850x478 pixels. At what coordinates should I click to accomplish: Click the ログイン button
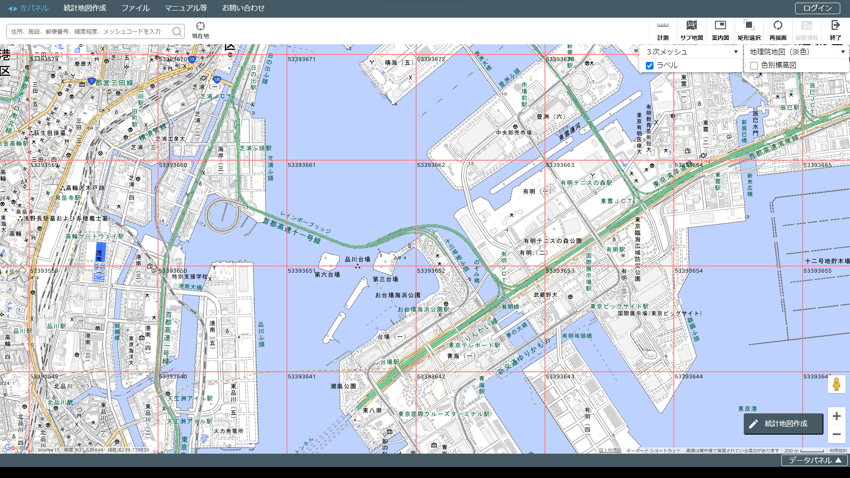tap(817, 8)
